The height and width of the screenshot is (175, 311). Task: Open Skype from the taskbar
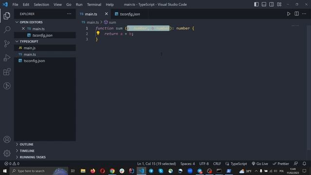[x=161, y=171]
